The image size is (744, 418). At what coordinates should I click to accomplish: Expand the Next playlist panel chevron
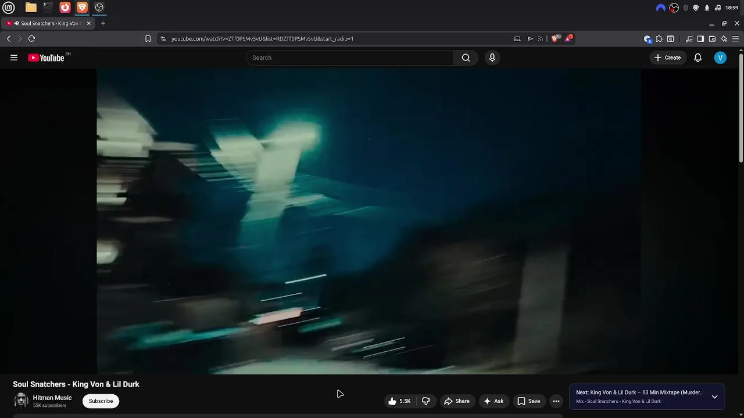tap(714, 397)
